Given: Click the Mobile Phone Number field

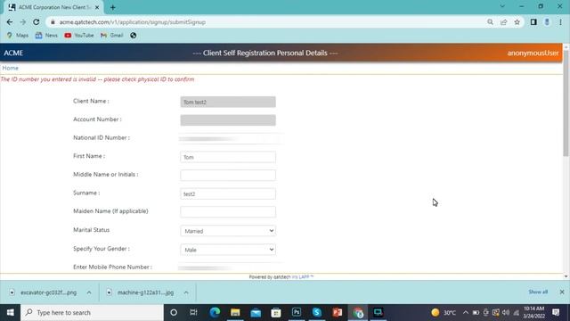Looking at the screenshot, I should 231,267.
